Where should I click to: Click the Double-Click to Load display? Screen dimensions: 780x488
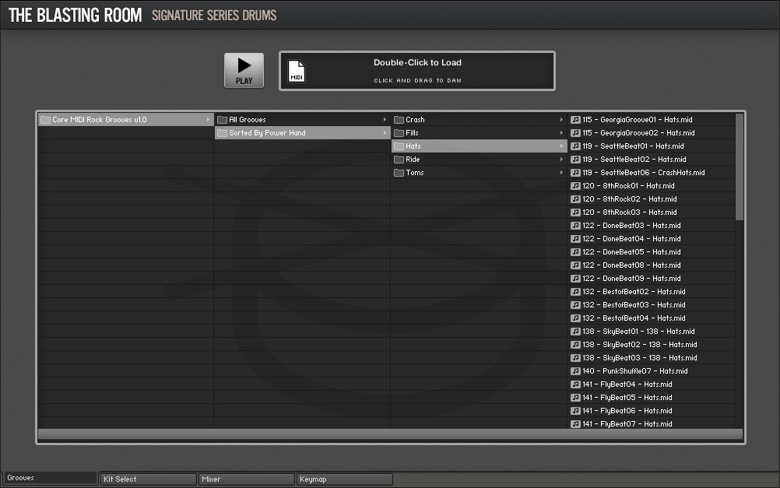point(417,71)
